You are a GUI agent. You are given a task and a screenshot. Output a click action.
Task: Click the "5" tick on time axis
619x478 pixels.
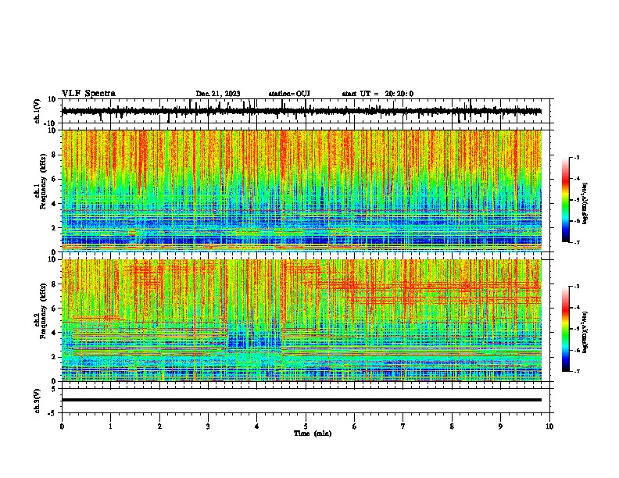(306, 426)
